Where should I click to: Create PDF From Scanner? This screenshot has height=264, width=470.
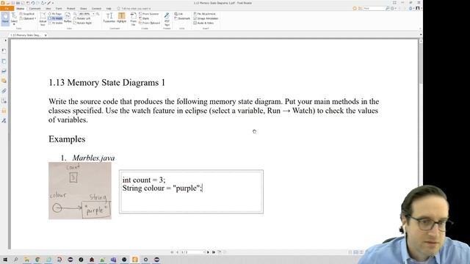(x=148, y=14)
